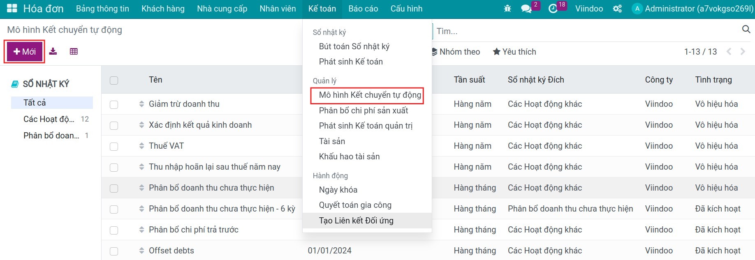Open the Báo cáo menu
Screen dimensions: 755x260
[363, 9]
